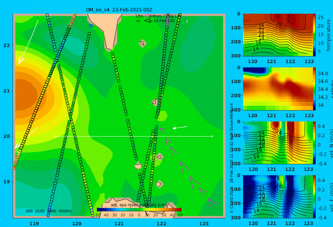Click the temperature colorbar scale

click(x=314, y=35)
